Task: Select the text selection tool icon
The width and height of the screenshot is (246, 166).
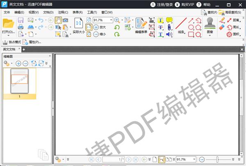Action: tap(58, 27)
